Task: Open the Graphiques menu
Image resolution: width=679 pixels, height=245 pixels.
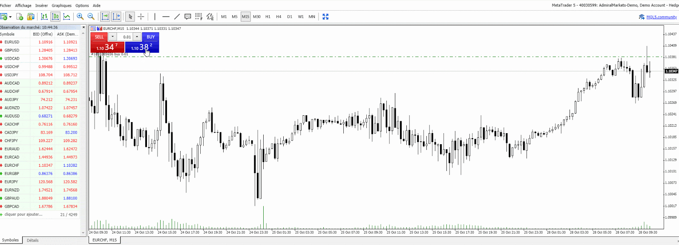Action: [62, 6]
